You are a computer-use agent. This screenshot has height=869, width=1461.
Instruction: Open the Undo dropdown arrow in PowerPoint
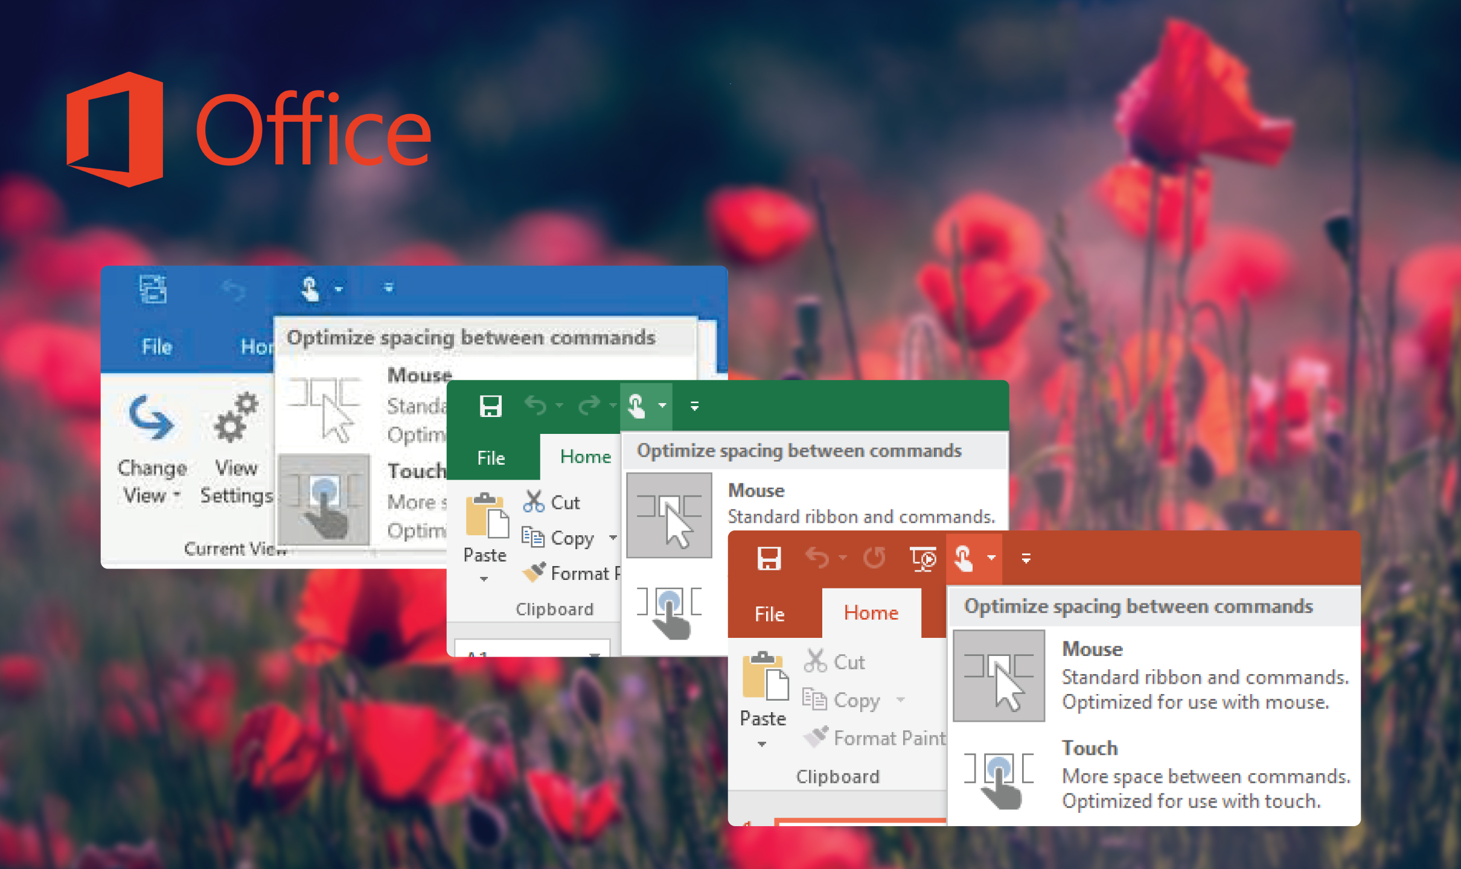click(x=843, y=557)
